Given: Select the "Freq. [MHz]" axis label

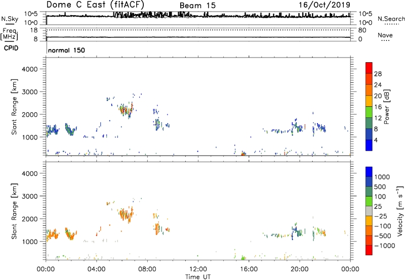Looking at the screenshot, I should click(10, 34).
